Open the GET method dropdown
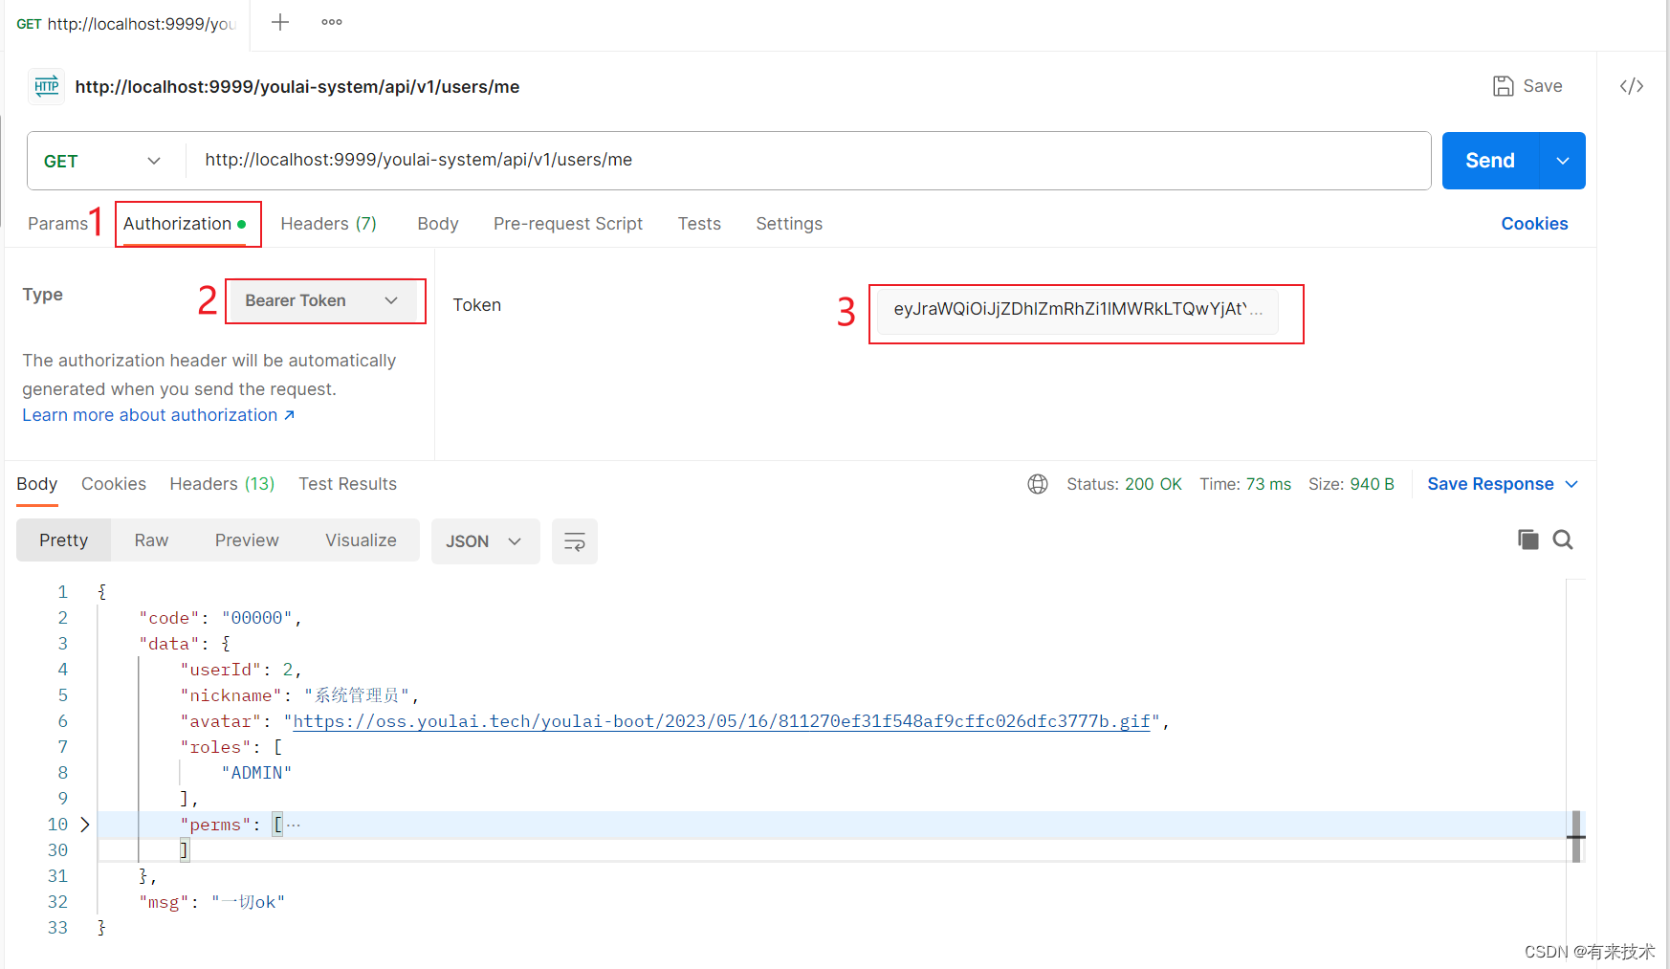This screenshot has width=1670, height=969. 105,161
